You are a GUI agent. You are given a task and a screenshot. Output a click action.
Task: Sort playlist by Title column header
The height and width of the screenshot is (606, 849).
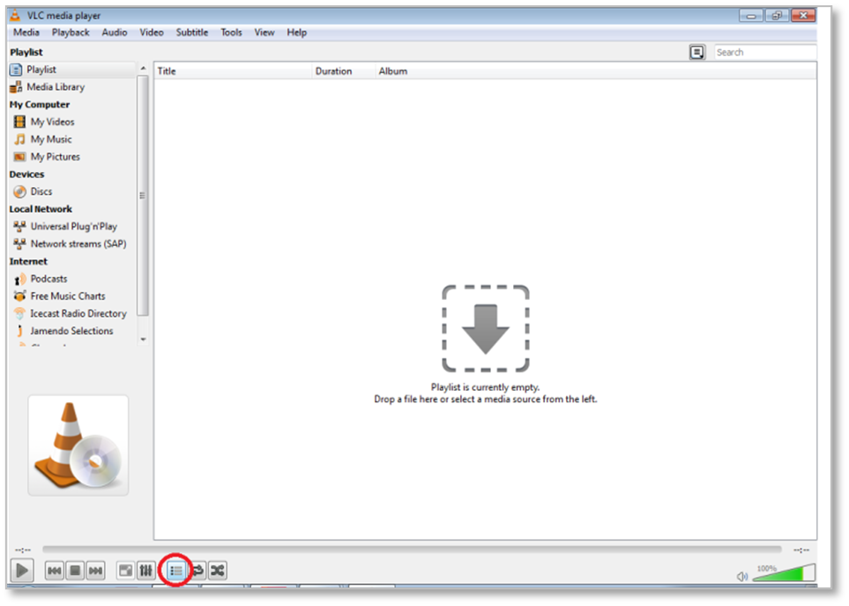[x=167, y=71]
